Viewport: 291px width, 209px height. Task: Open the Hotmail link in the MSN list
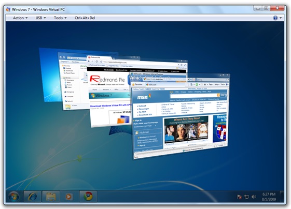[142, 106]
